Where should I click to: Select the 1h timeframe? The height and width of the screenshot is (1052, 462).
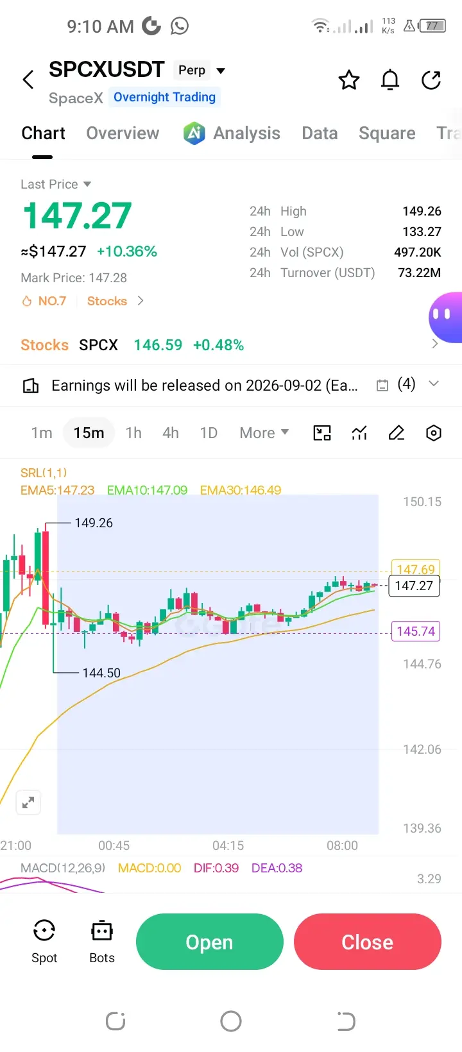coord(133,433)
